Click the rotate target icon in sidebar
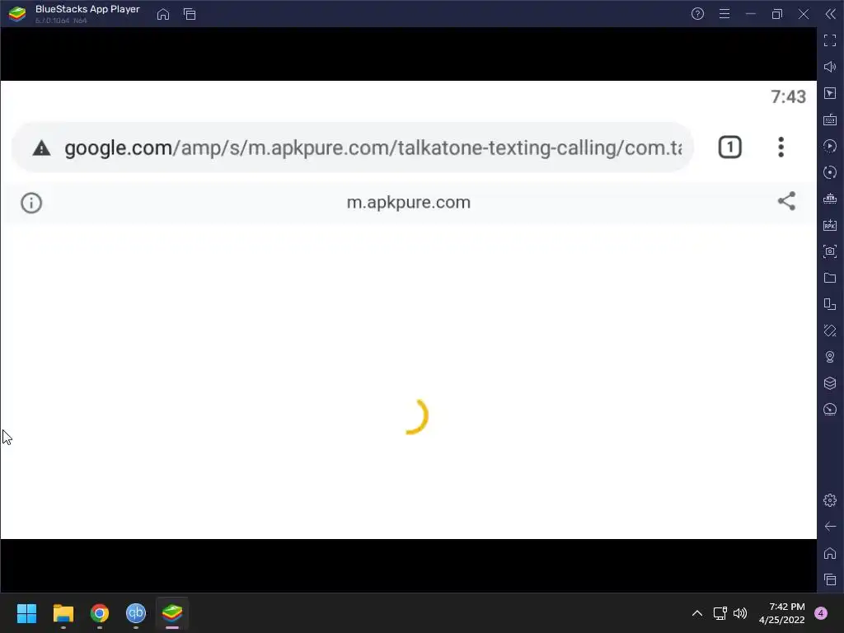Image resolution: width=844 pixels, height=633 pixels. click(830, 172)
